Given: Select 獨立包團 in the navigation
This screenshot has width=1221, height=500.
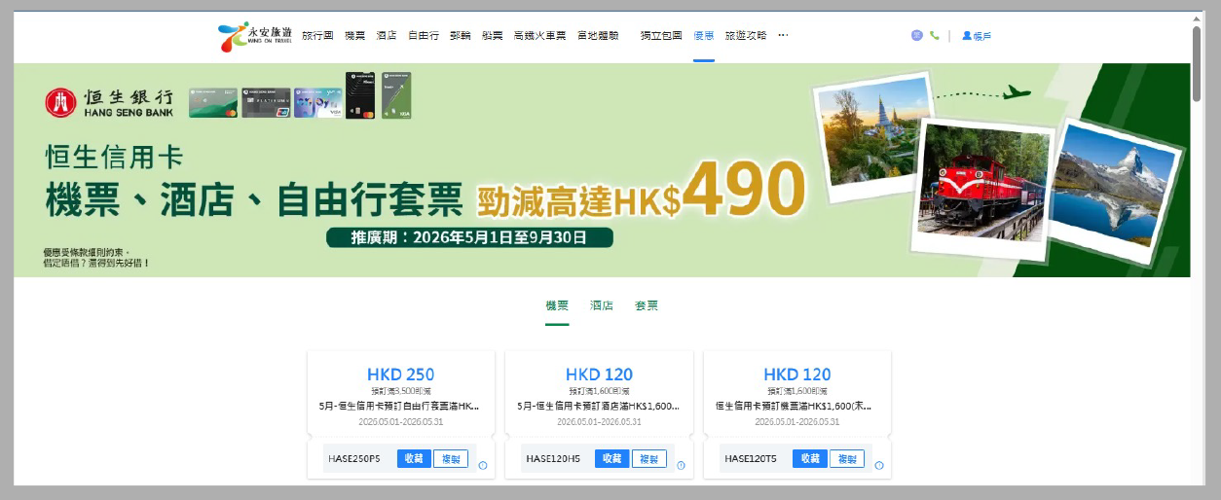Looking at the screenshot, I should pyautogui.click(x=661, y=35).
